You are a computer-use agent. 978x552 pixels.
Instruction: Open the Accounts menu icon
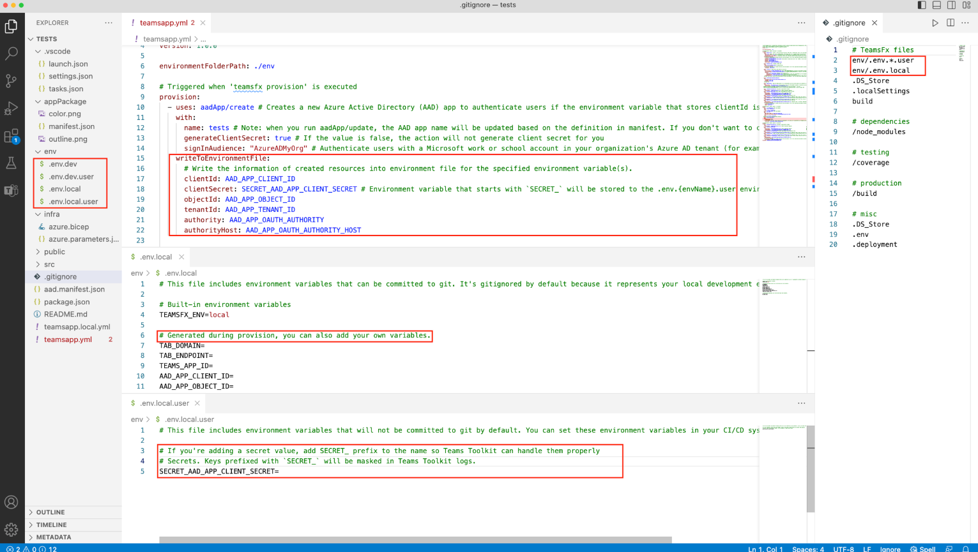tap(11, 502)
